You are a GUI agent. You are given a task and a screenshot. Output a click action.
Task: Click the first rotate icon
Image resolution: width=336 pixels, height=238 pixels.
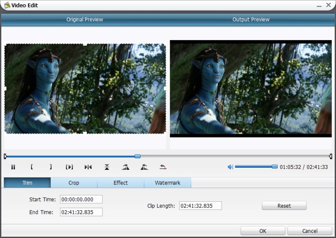tap(126, 167)
